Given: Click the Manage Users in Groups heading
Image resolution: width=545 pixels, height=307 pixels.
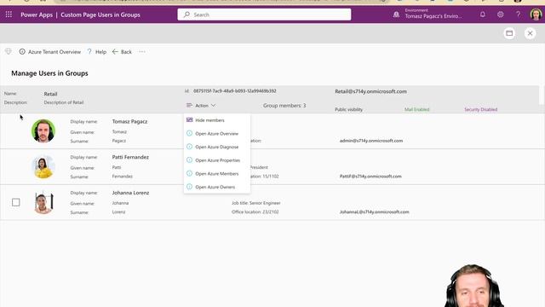Looking at the screenshot, I should click(49, 73).
